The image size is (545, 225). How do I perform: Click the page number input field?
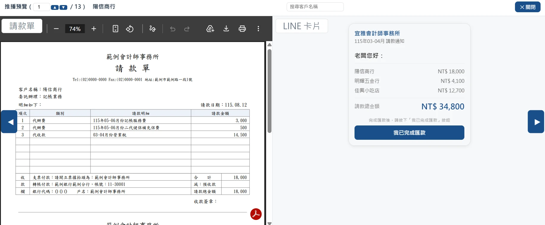[41, 7]
